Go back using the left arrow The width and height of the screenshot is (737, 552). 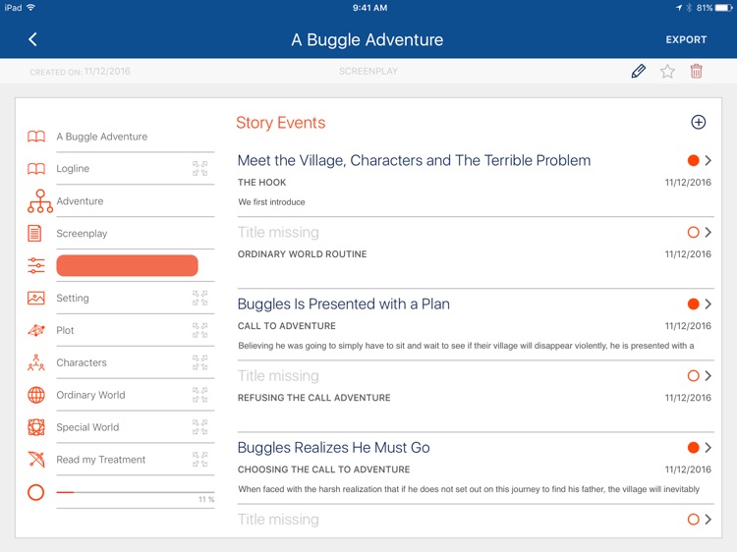click(32, 39)
